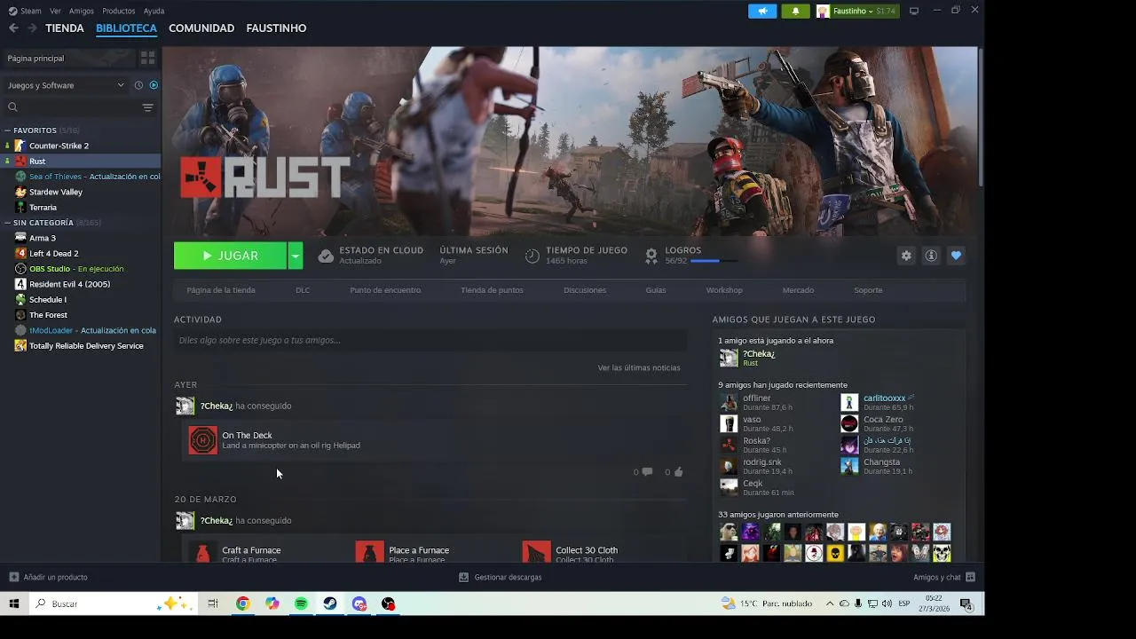This screenshot has height=639, width=1136.
Task: Go to TIENDA section
Action: click(65, 28)
